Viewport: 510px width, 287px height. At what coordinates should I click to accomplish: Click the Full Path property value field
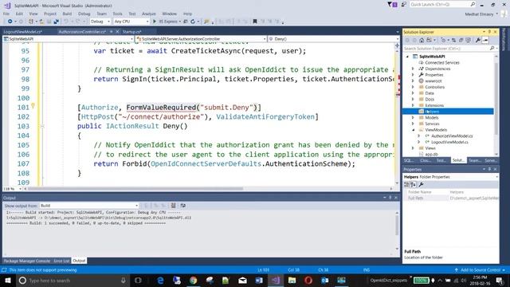tap(473, 199)
